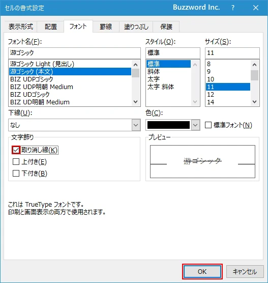Screen dimensions: 268x283
Task: Click the black color swatch
Action: click(x=168, y=125)
